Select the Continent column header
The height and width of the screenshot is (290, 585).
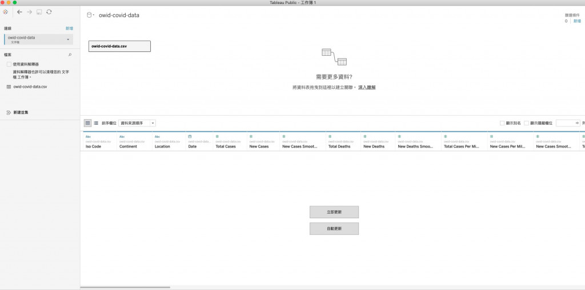[x=134, y=141]
